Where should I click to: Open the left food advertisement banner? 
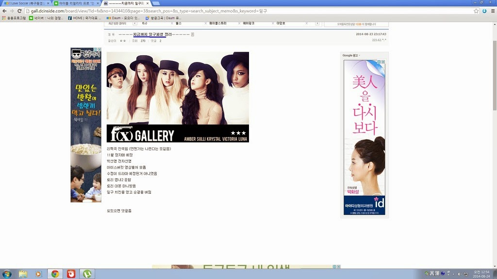[86, 125]
